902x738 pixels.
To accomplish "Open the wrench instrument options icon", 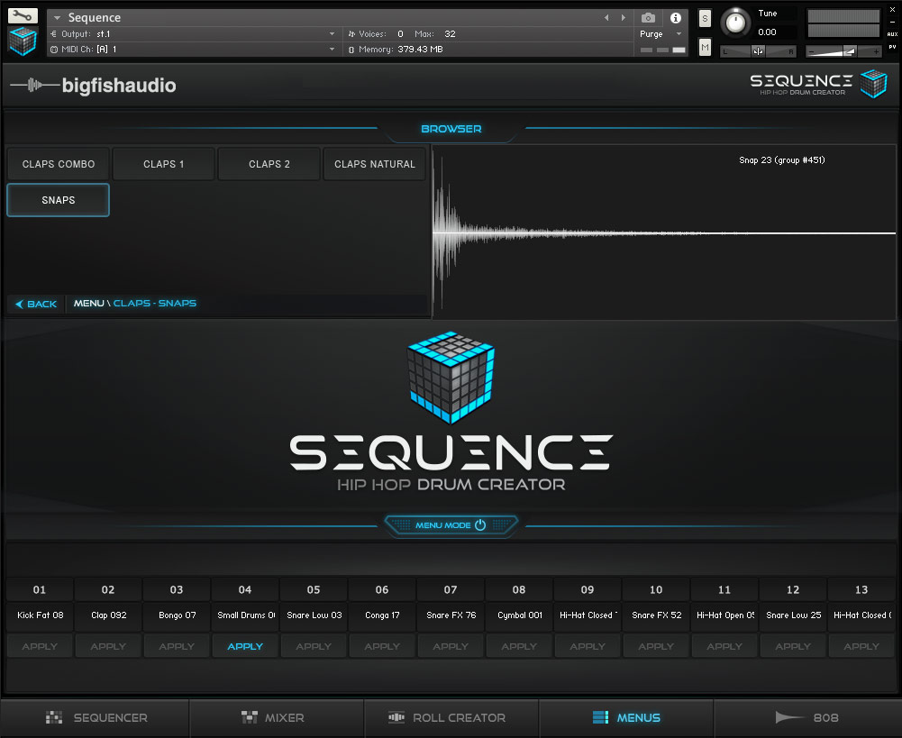I will [23, 15].
